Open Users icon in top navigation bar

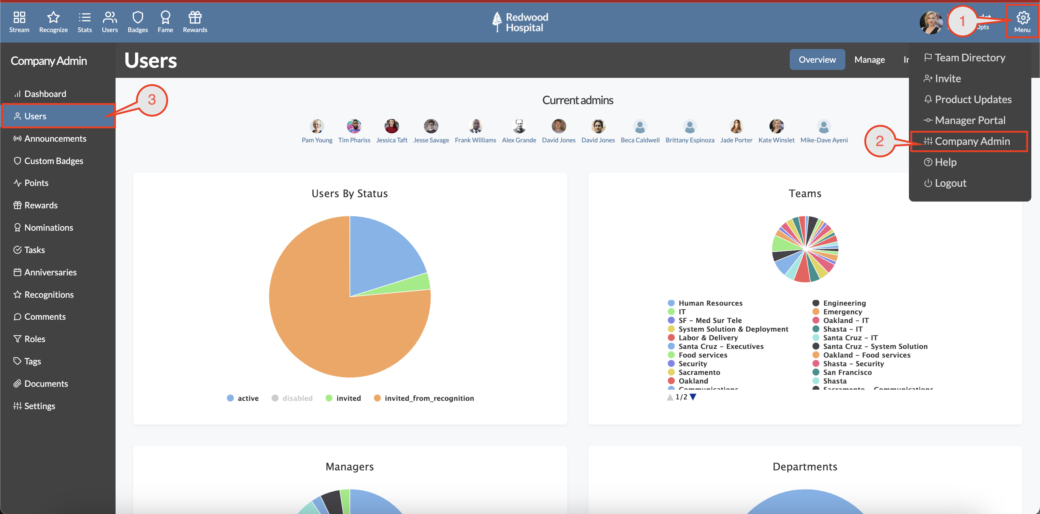pos(110,22)
